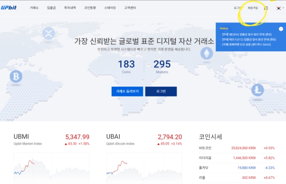Image resolution: width=286 pixels, height=184 pixels.
Task: Select the 이더리움 price row
Action: point(237,158)
